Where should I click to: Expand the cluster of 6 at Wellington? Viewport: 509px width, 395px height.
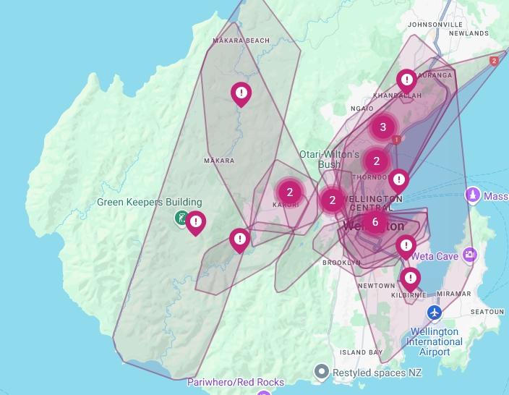tap(375, 222)
